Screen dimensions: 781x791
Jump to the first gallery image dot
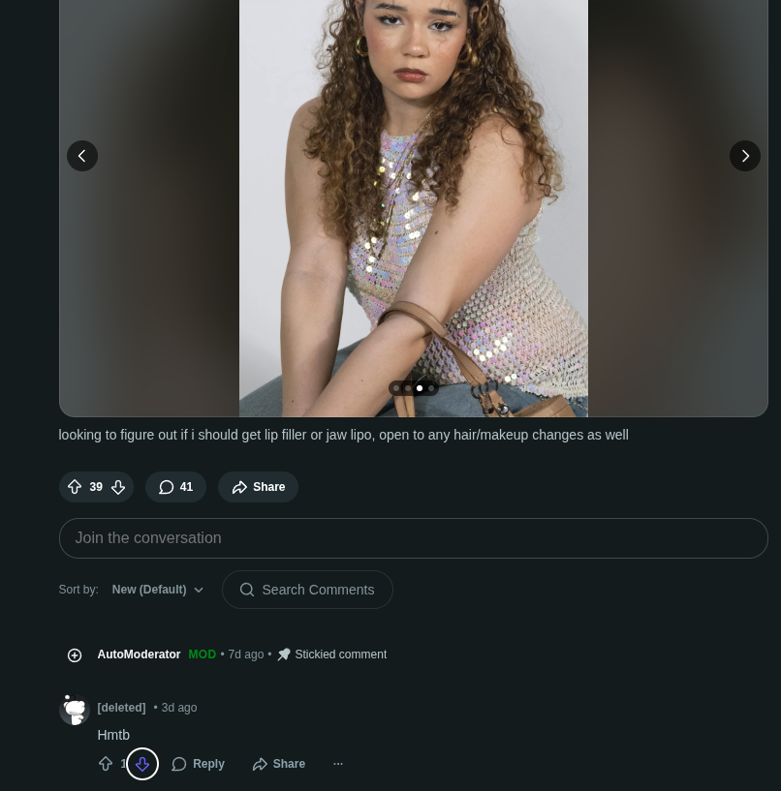pyautogui.click(x=396, y=388)
